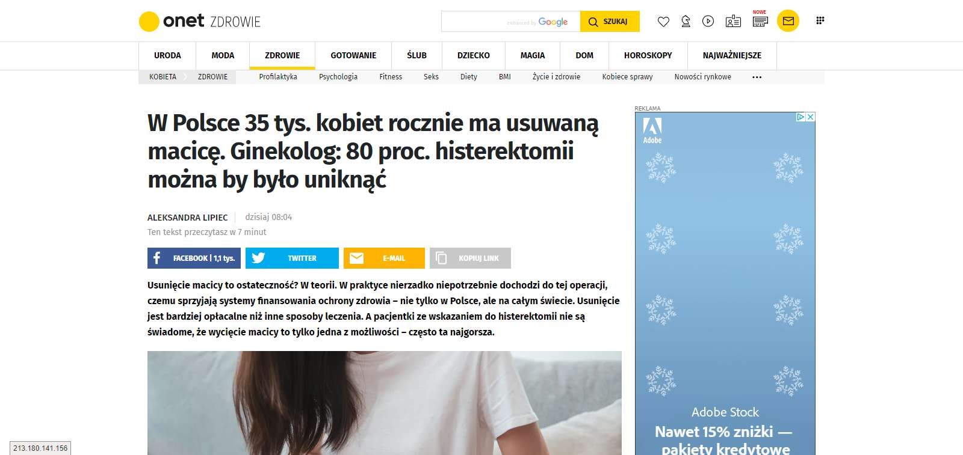Image resolution: width=963 pixels, height=455 pixels.
Task: Open Życie i zdrowie subcategory
Action: 556,77
